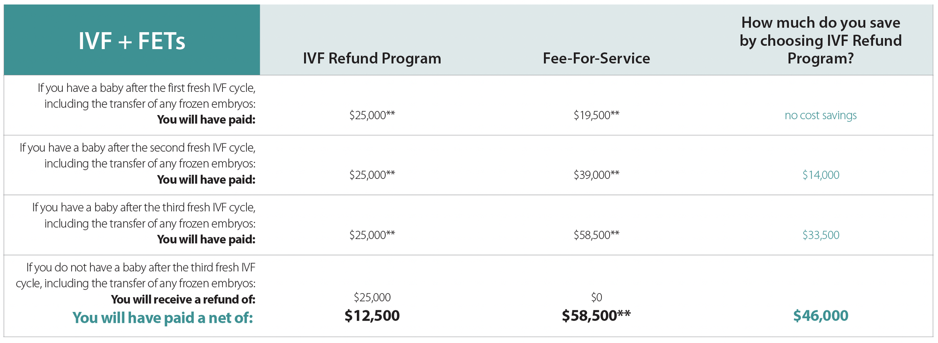The width and height of the screenshot is (938, 343).
Task: Select the IVF Refund Program column header
Action: [372, 58]
